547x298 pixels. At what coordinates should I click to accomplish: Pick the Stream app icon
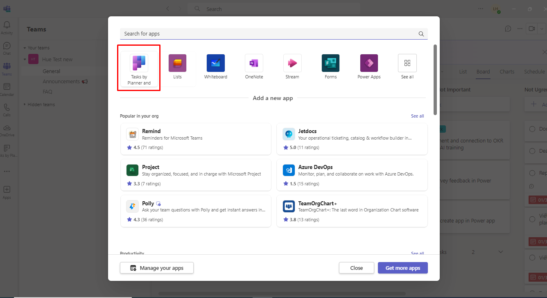tap(292, 63)
